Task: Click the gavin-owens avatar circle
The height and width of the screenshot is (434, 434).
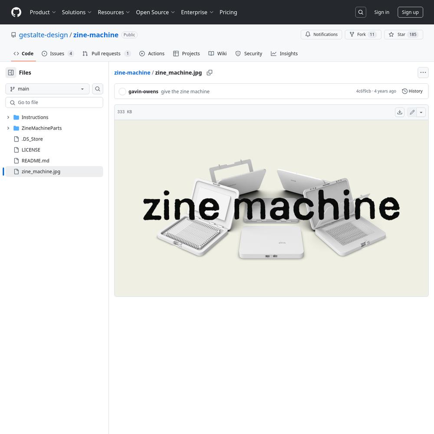Action: click(122, 91)
